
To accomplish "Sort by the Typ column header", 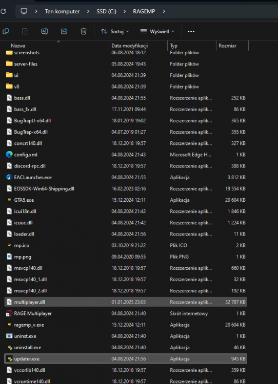I will click(x=173, y=46).
